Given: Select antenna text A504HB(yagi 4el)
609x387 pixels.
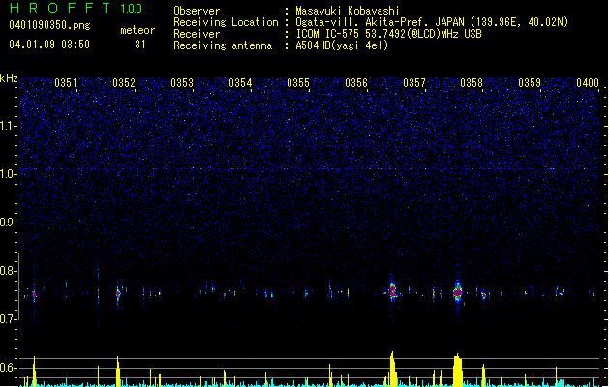Looking at the screenshot, I should 342,45.
